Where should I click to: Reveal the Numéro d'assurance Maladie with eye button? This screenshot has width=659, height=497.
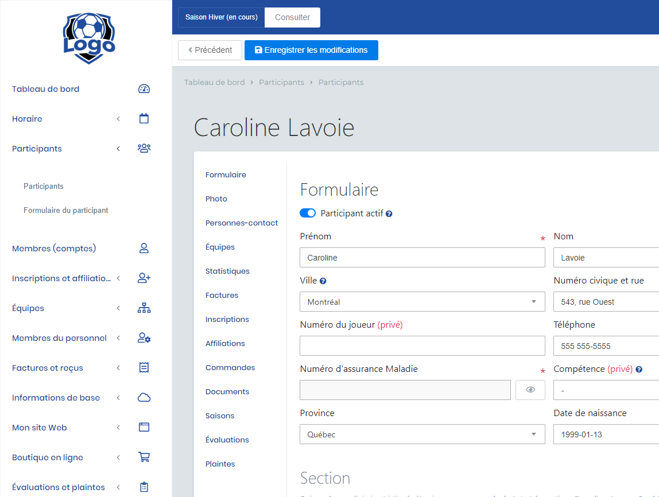530,390
